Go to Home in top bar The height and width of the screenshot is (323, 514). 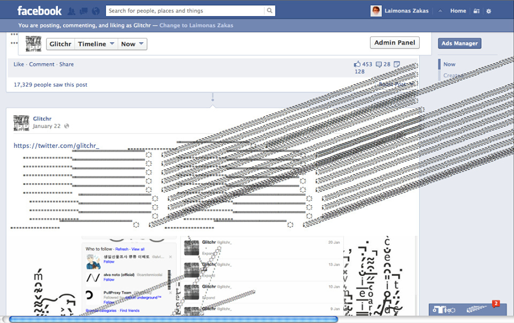[x=458, y=11]
